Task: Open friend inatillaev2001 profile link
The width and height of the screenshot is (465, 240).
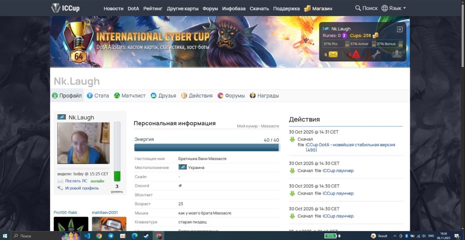Action: 105,212
